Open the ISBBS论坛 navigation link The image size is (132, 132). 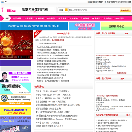click(120, 19)
